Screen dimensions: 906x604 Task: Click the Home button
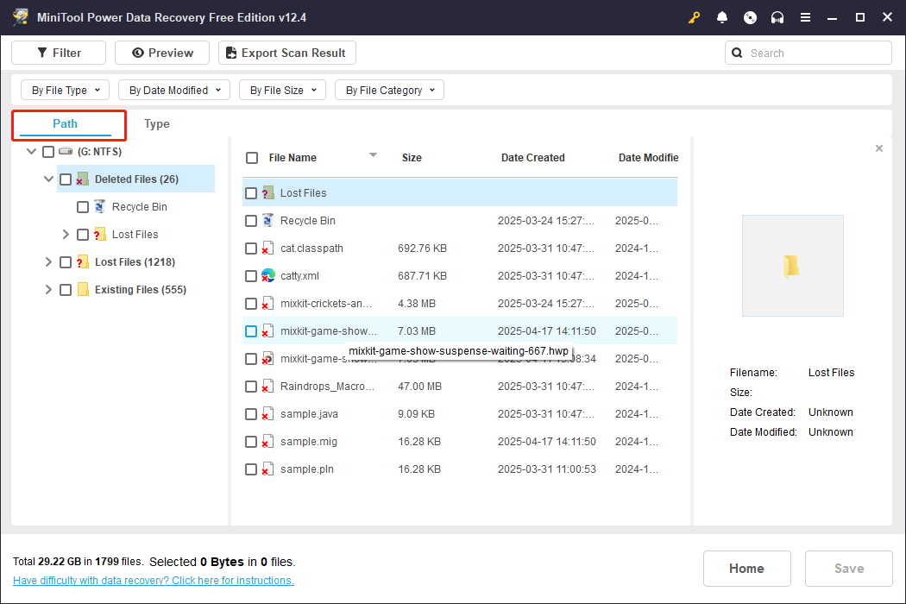coord(746,569)
